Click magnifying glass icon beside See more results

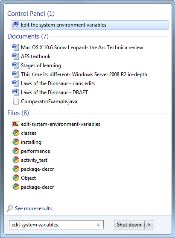(x=10, y=208)
